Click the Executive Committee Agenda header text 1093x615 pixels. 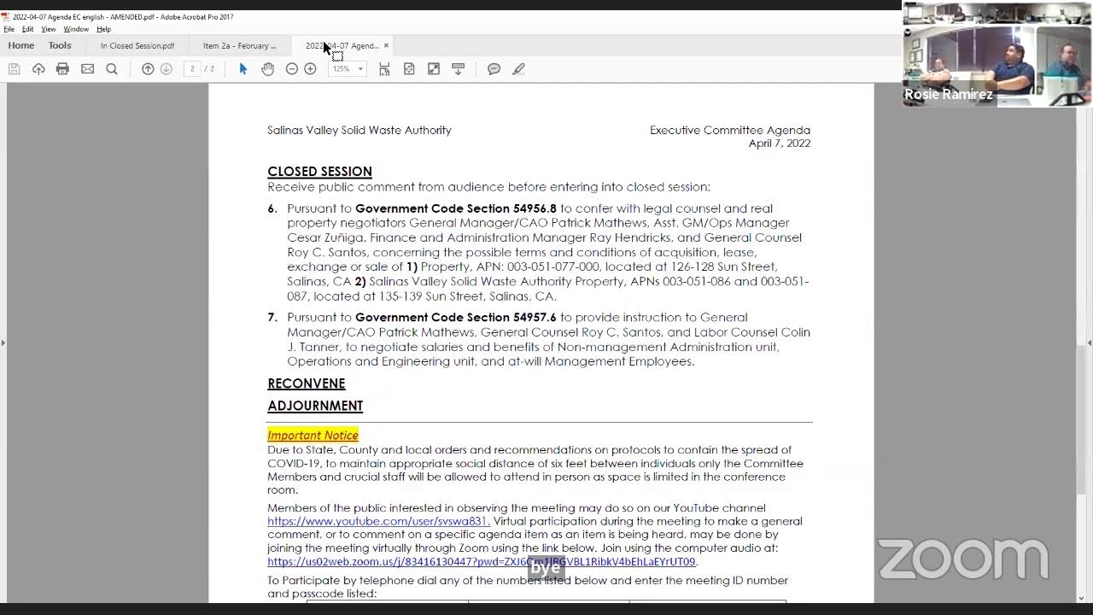coord(730,131)
